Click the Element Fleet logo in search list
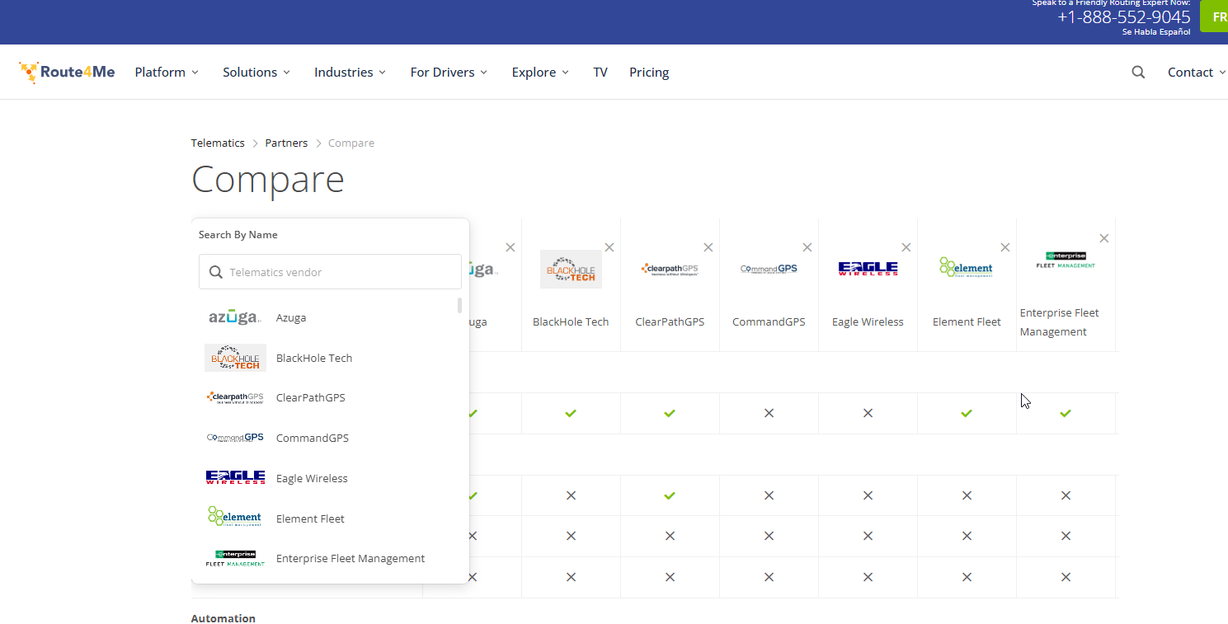Viewport: 1228px width, 624px height. pyautogui.click(x=235, y=517)
